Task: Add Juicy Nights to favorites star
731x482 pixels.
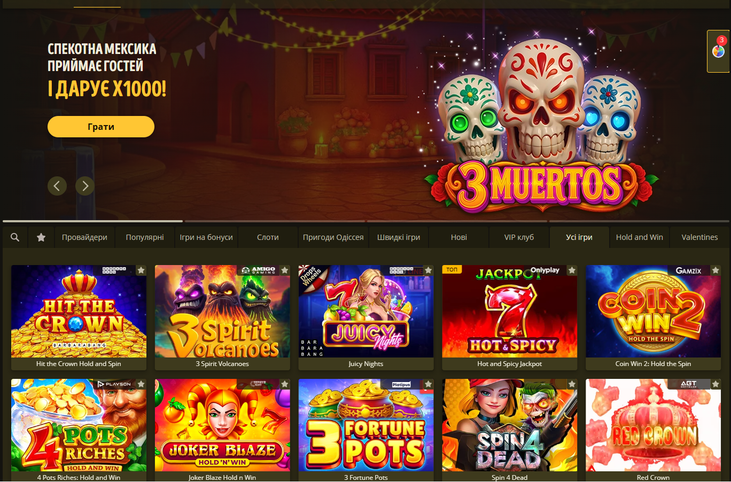Action: coord(429,270)
